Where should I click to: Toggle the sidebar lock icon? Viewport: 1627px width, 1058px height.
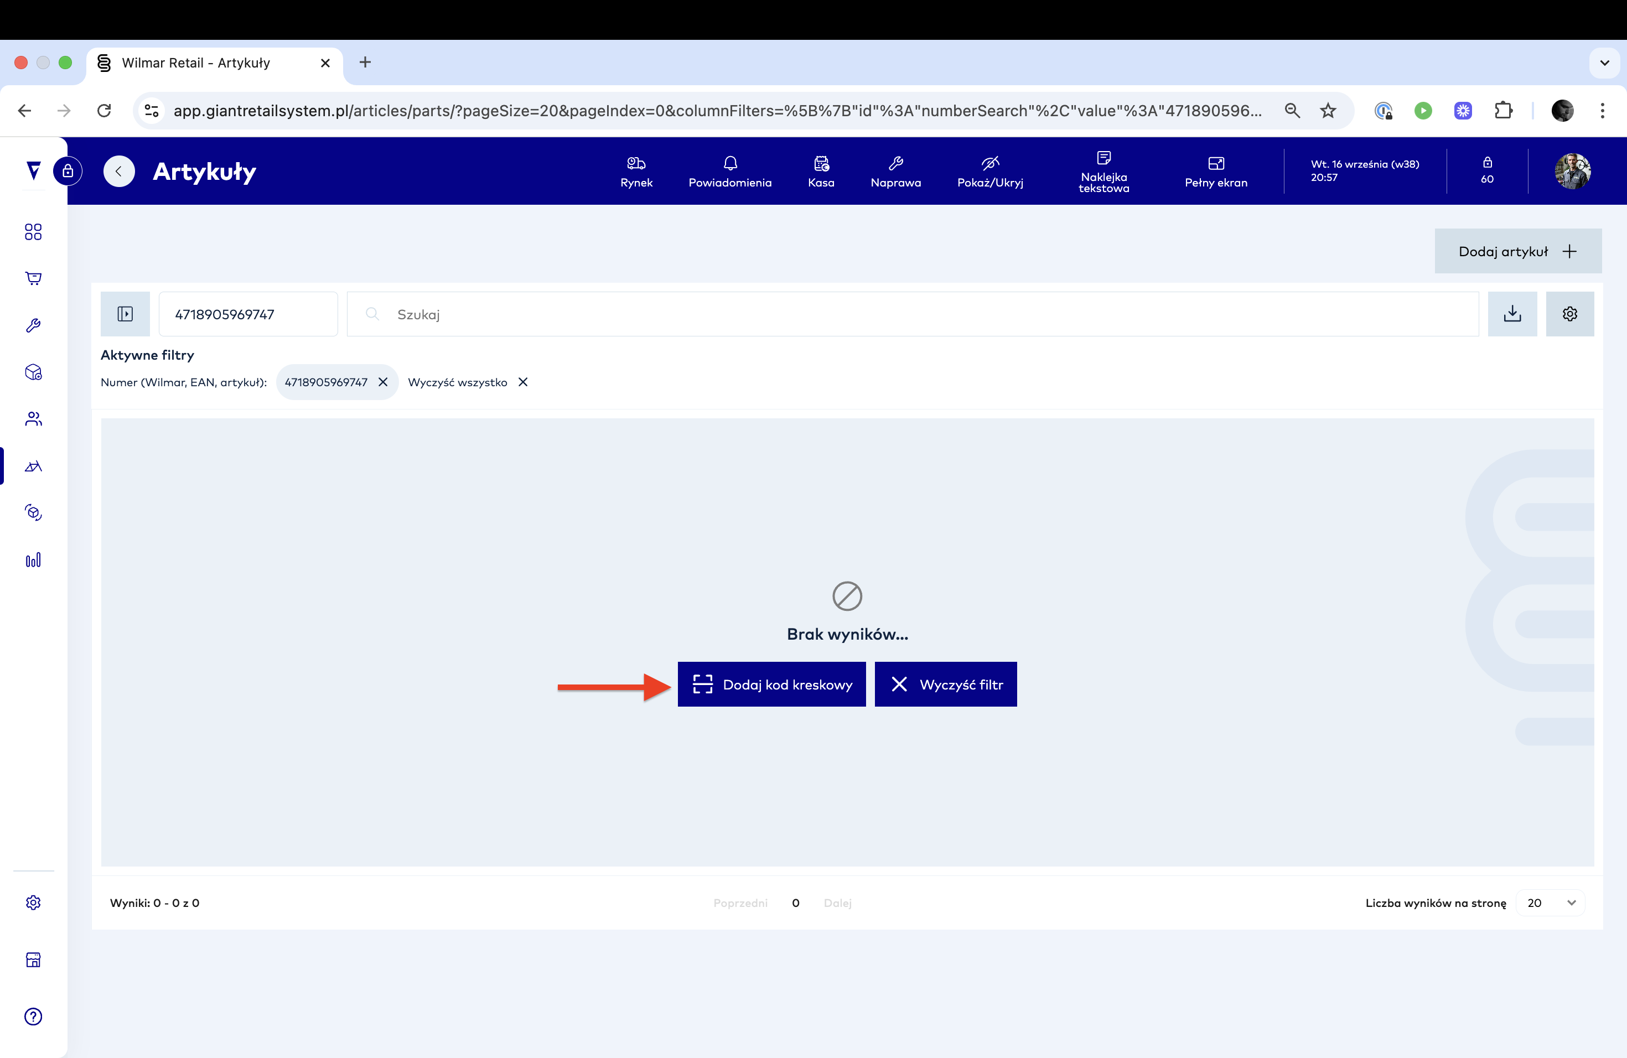pos(68,171)
